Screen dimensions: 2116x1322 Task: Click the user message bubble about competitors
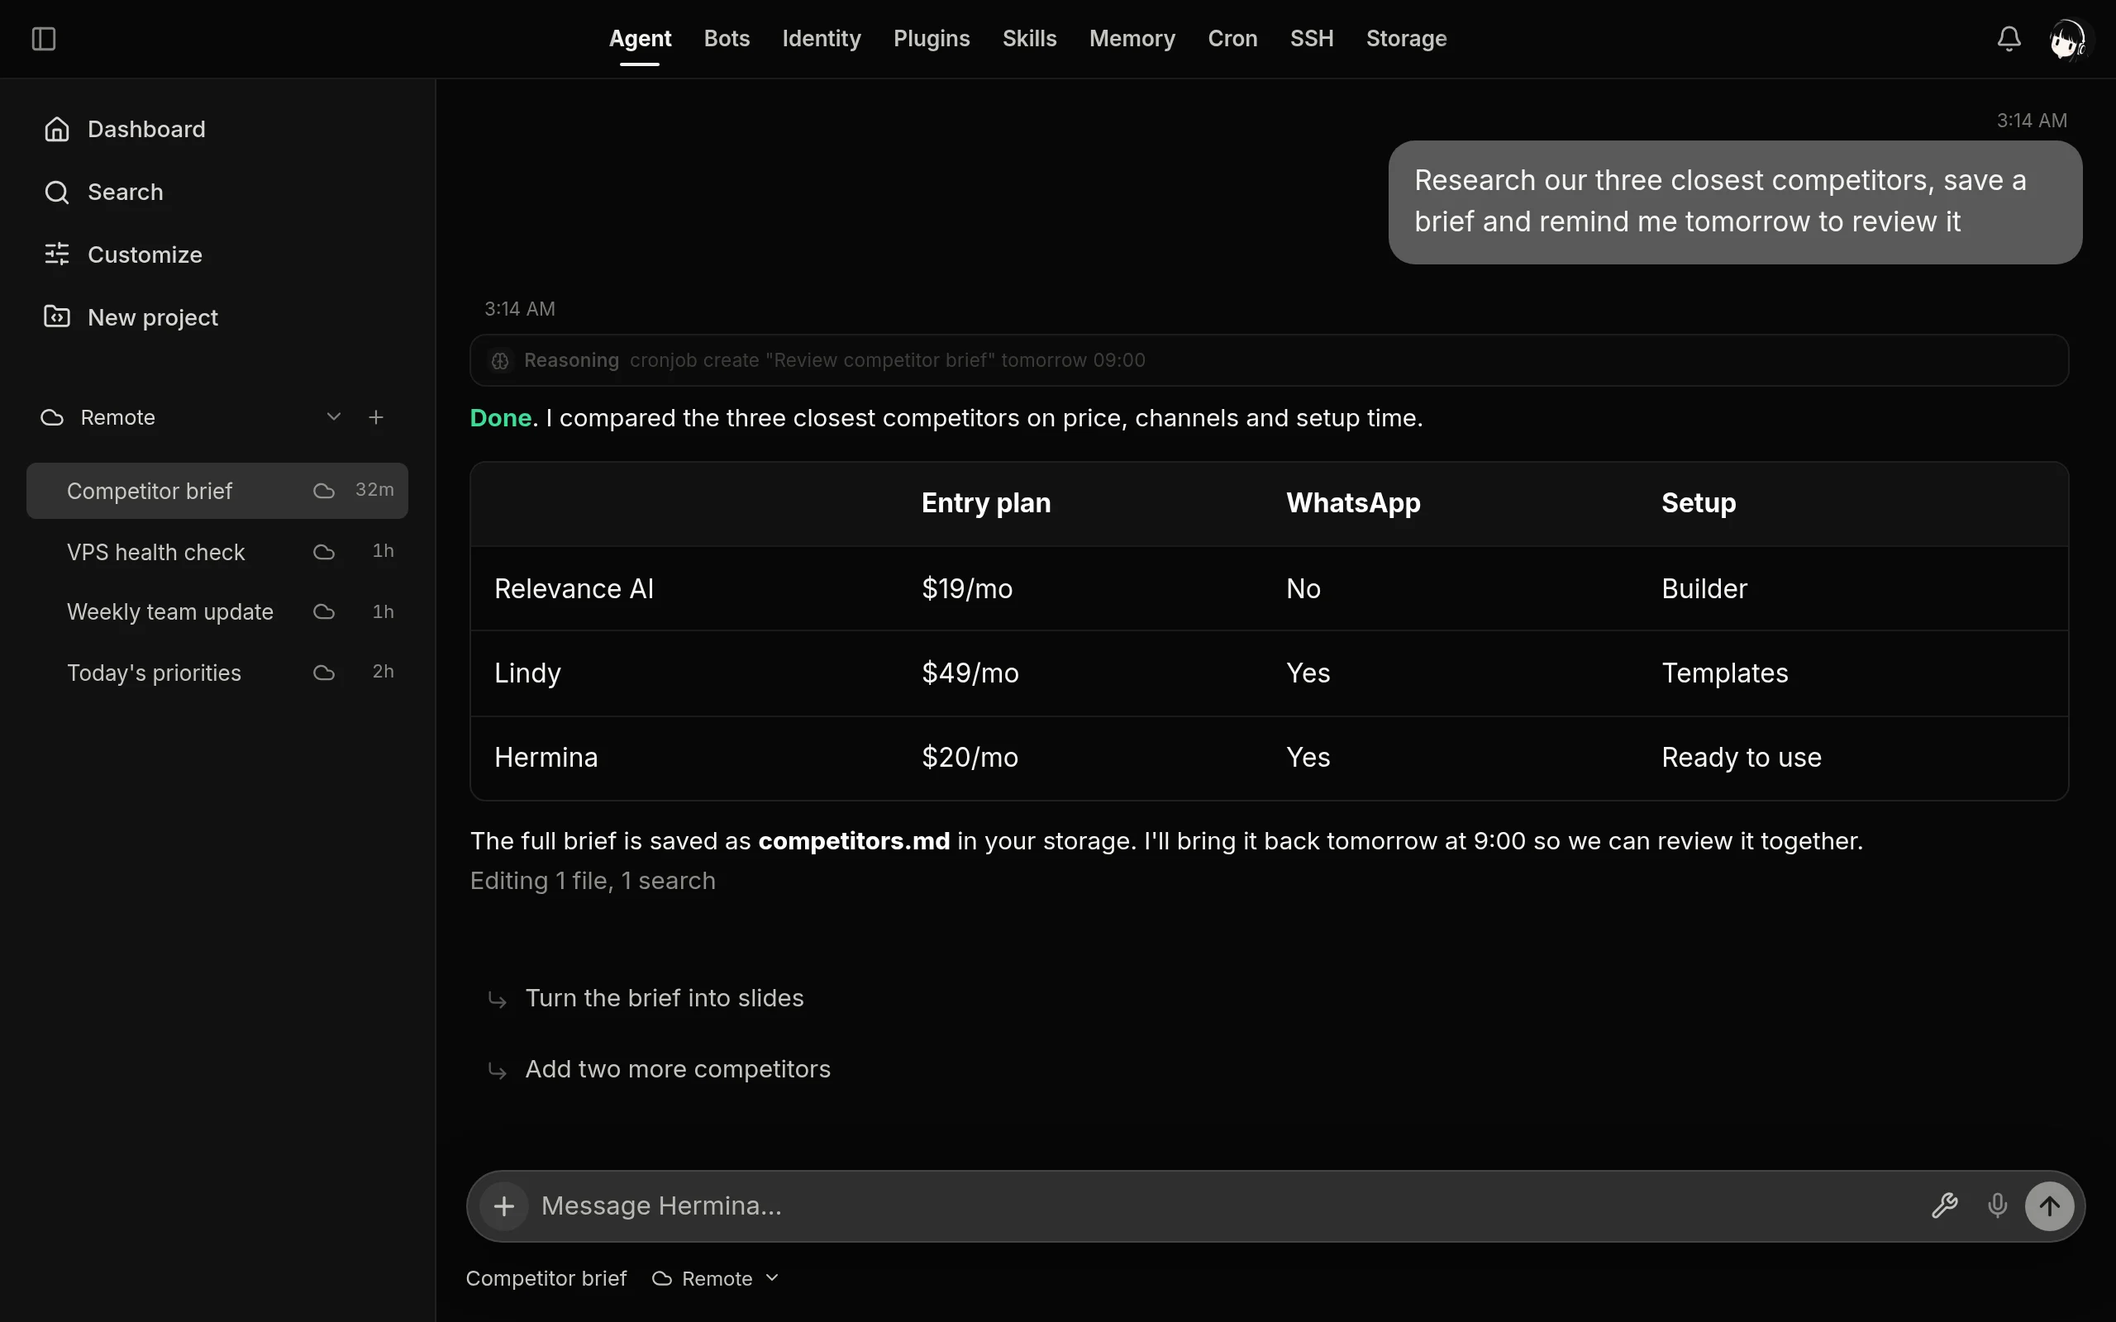click(x=1735, y=202)
